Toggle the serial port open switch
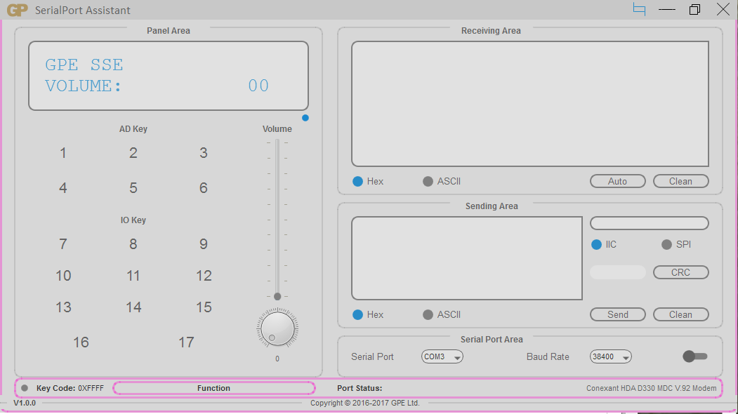The height and width of the screenshot is (414, 738). 695,356
